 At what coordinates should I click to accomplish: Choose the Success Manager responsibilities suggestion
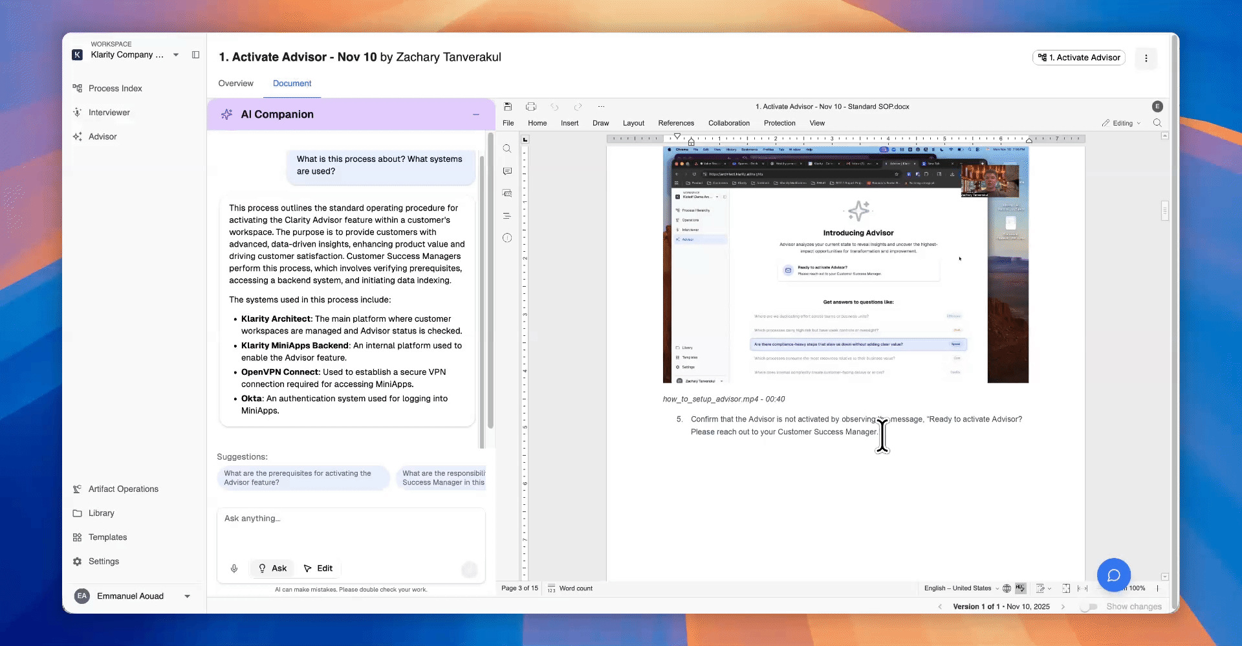pos(442,478)
